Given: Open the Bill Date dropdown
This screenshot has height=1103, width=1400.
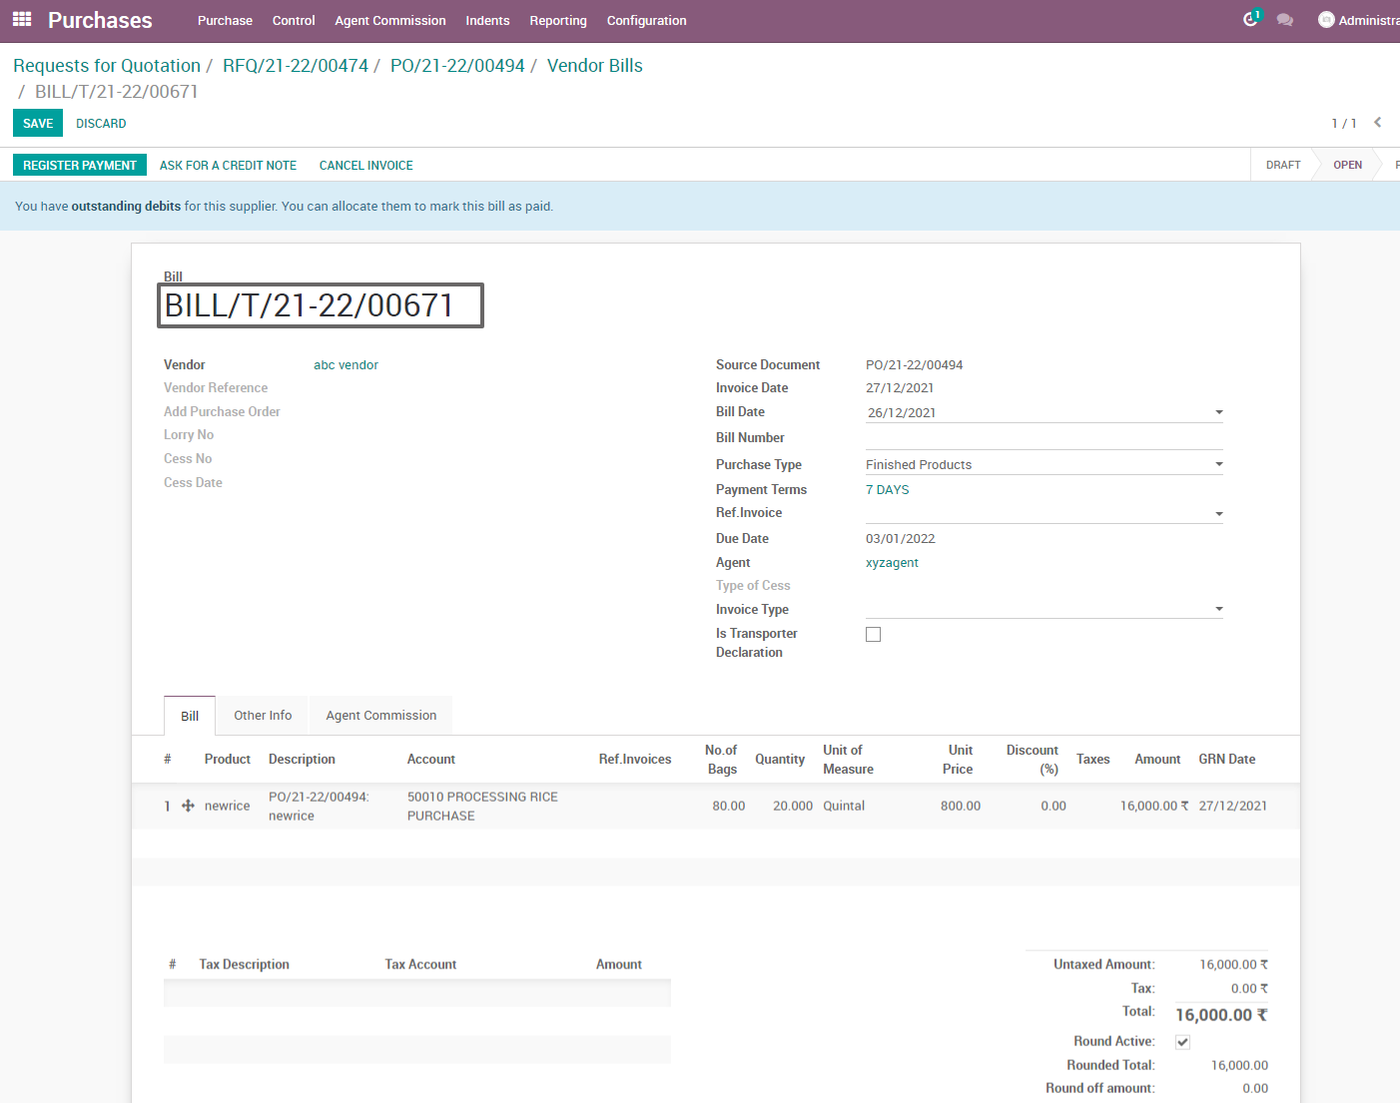Looking at the screenshot, I should (x=1217, y=412).
